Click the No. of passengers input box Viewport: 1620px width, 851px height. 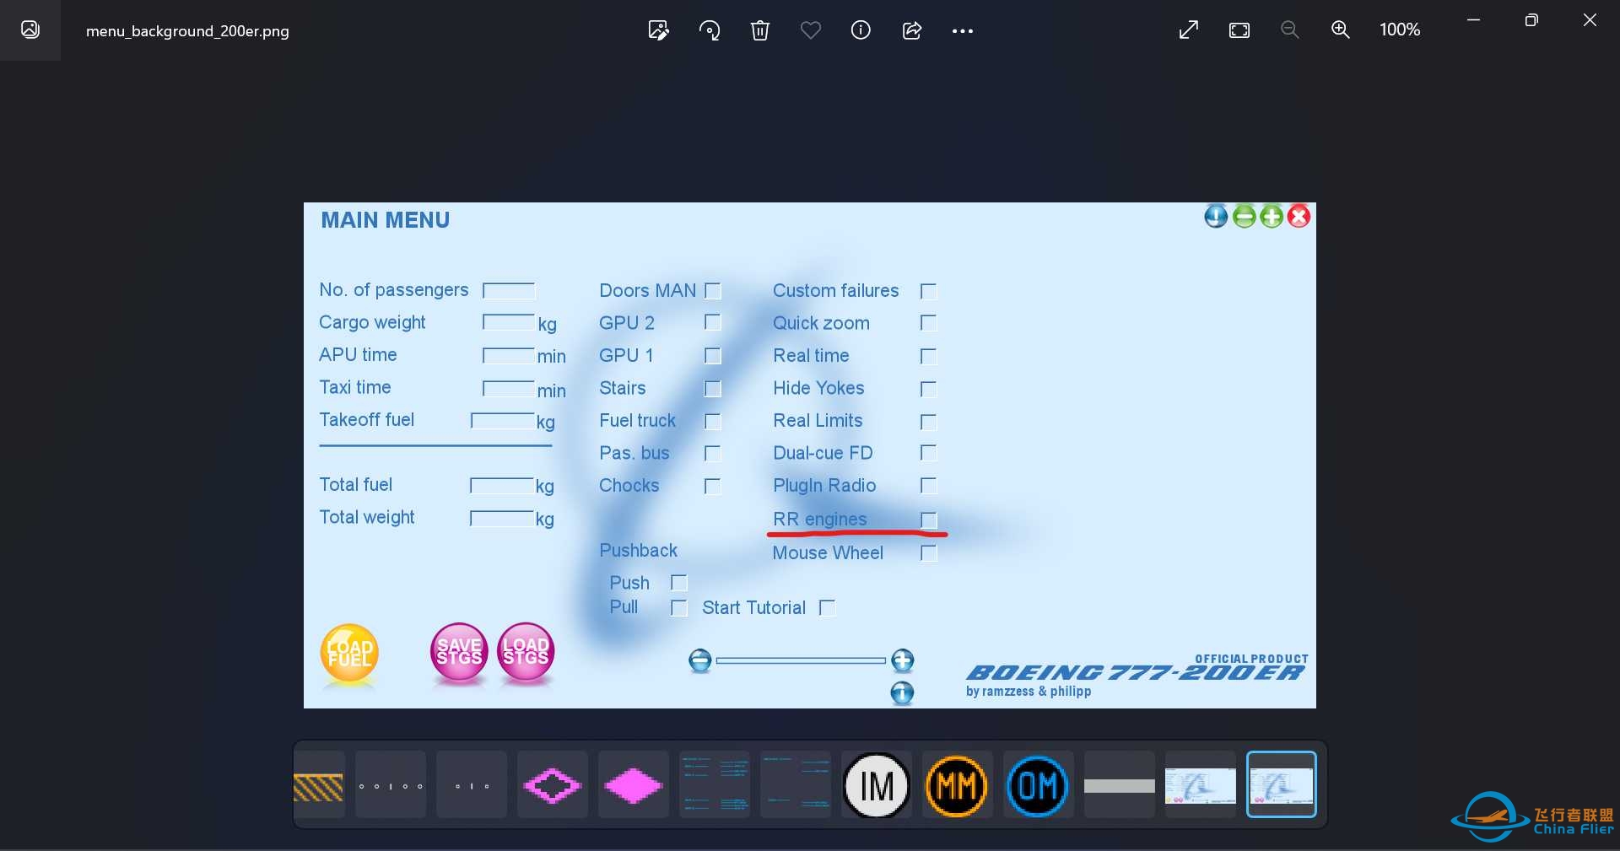point(509,291)
